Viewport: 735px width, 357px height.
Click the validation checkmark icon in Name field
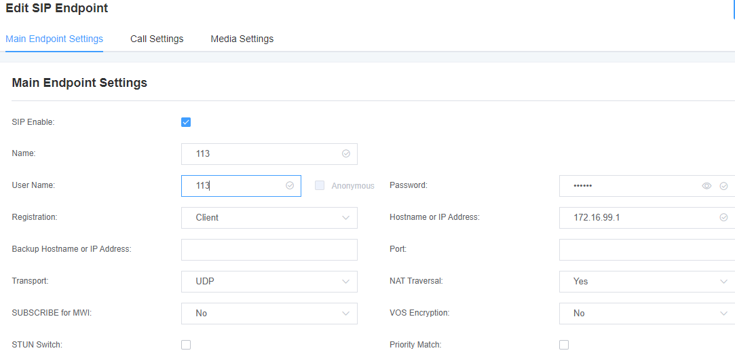tap(346, 153)
